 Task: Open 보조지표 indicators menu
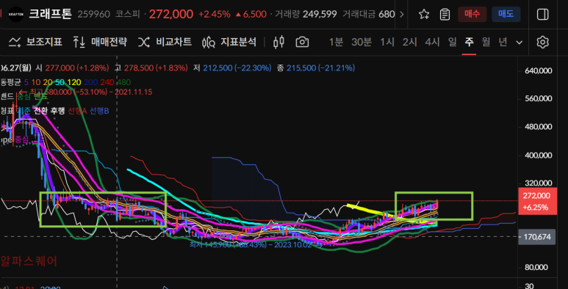(x=35, y=42)
